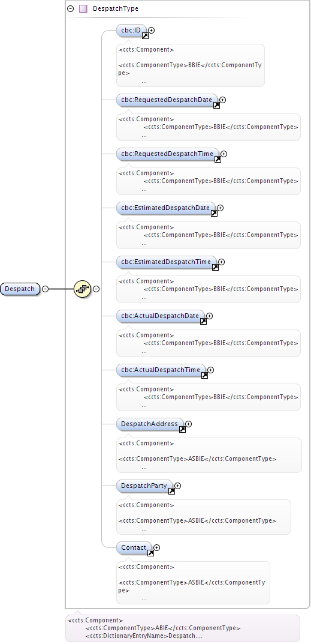Click the sequence compositor icon next to Despatch

tap(82, 289)
